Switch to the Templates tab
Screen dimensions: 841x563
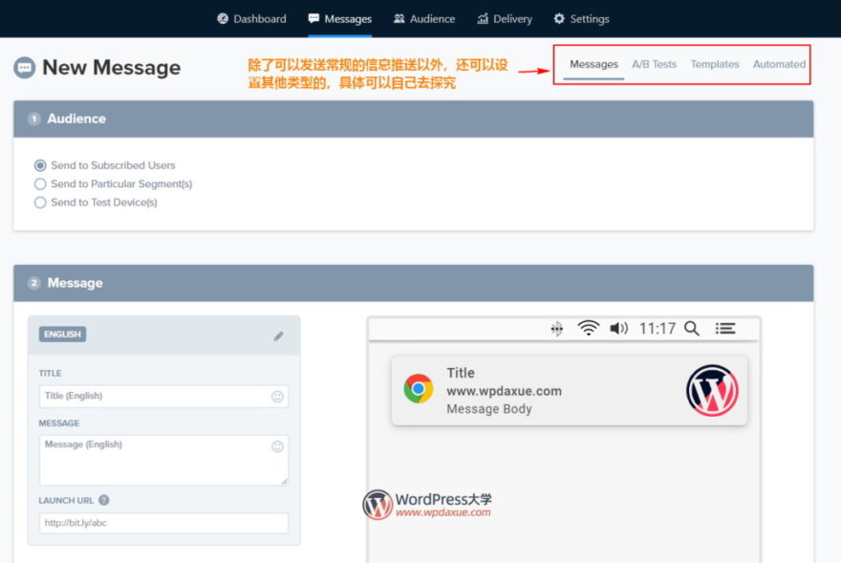tap(715, 65)
